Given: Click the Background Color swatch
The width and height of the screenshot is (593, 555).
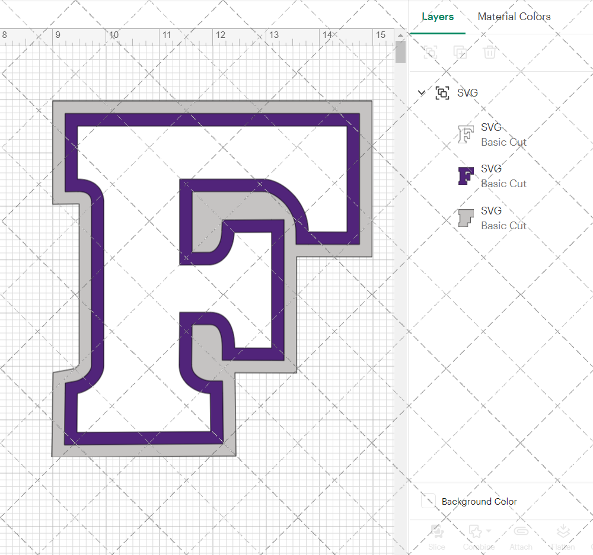Looking at the screenshot, I should click(x=429, y=501).
